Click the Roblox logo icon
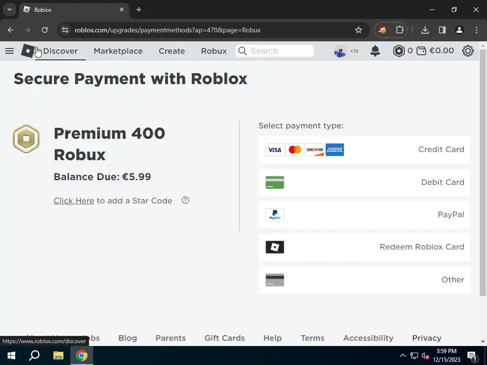 [x=28, y=50]
